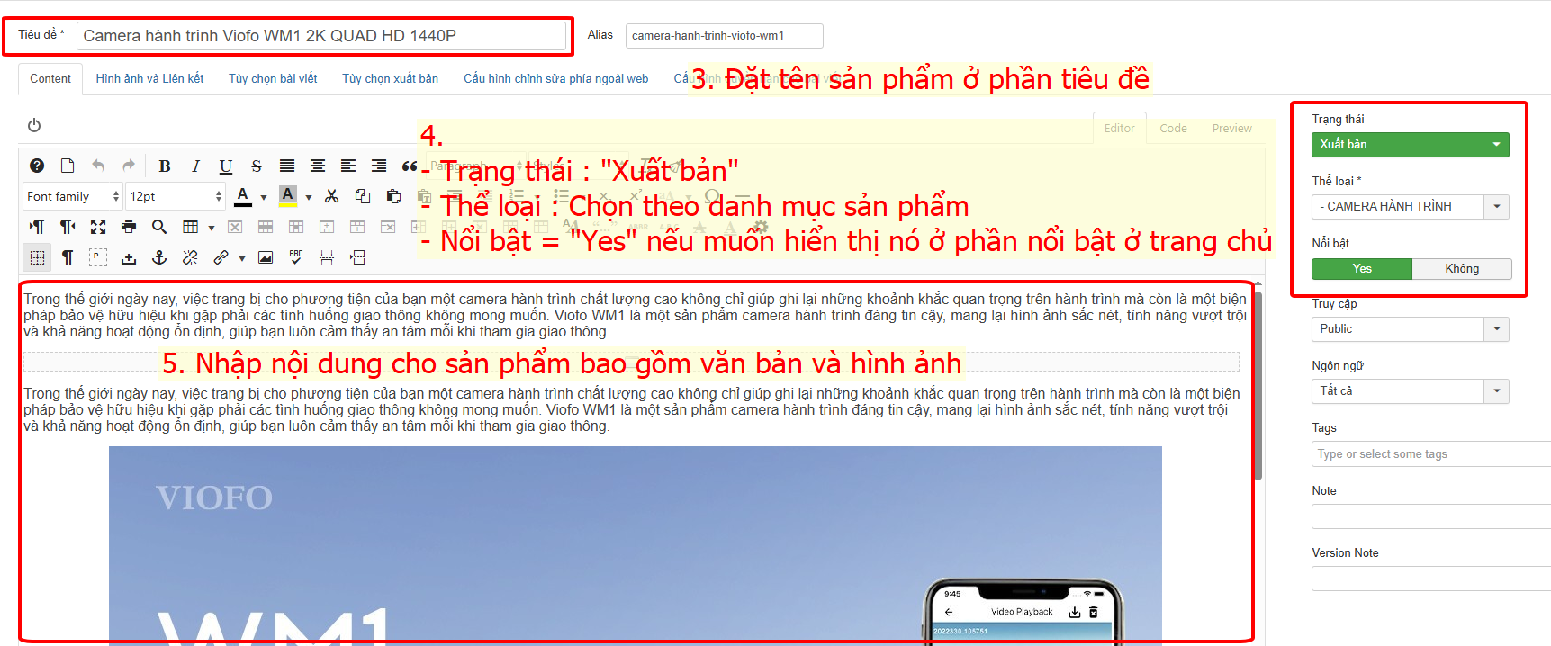Open the Thể loại CAMERA HÀNH TRÌNH dropdown
The height and width of the screenshot is (646, 1551).
[x=1410, y=207]
